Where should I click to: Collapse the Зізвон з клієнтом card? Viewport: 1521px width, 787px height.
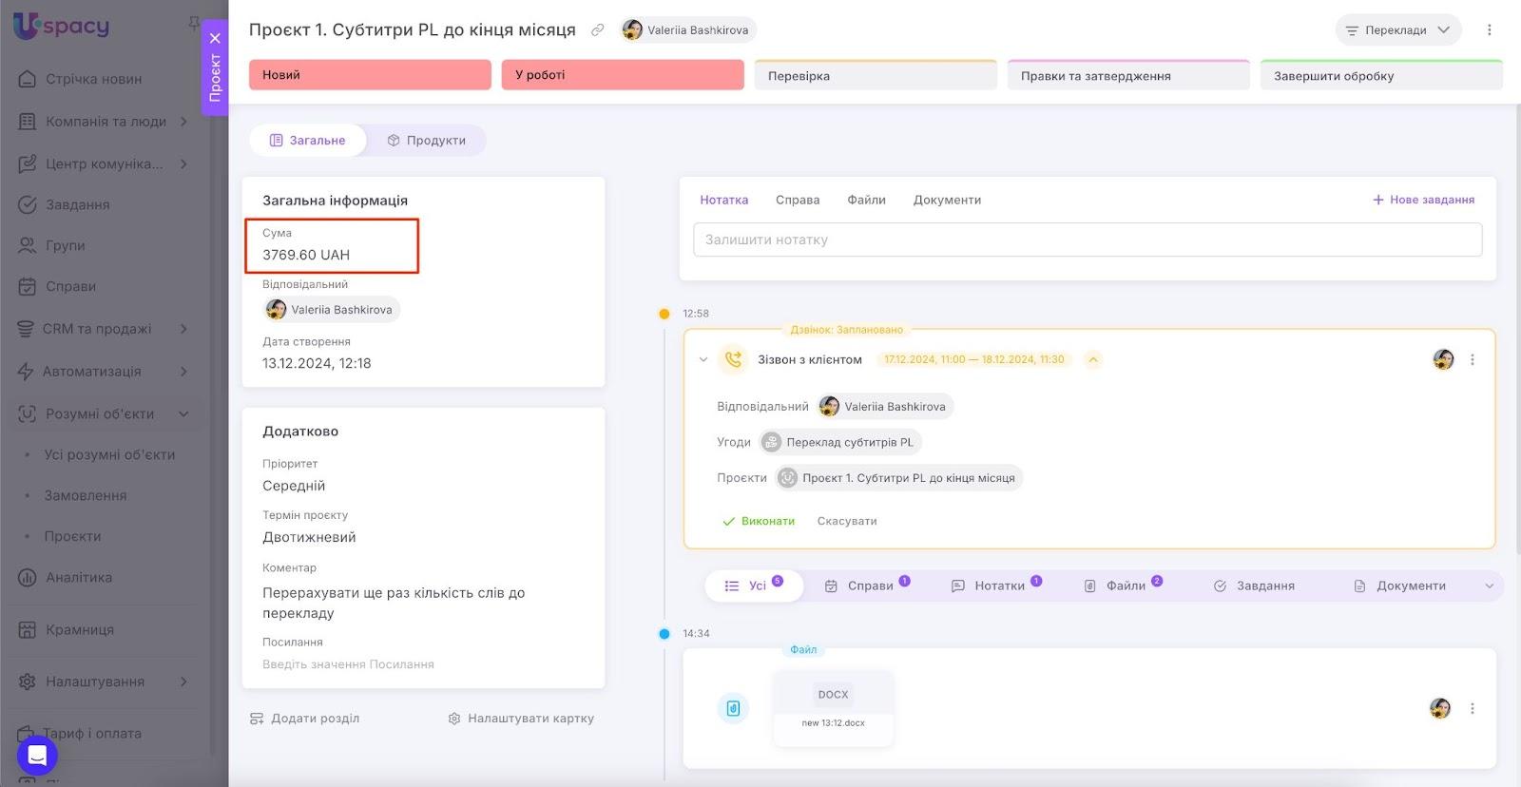point(703,359)
